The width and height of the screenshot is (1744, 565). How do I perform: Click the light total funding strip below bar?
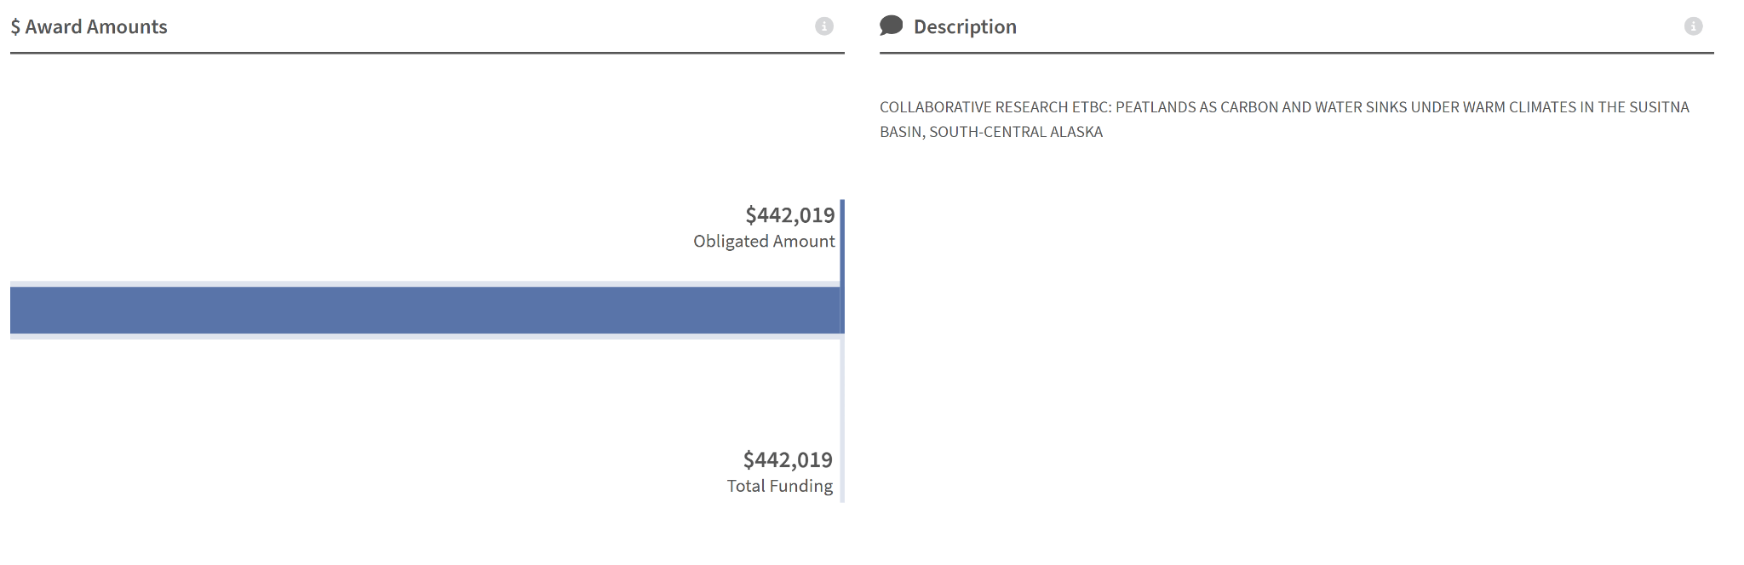(424, 337)
